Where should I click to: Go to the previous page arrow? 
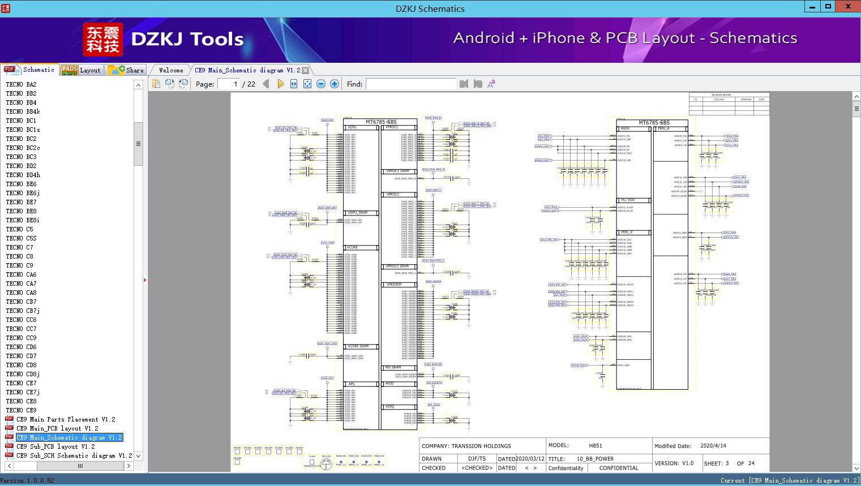266,84
